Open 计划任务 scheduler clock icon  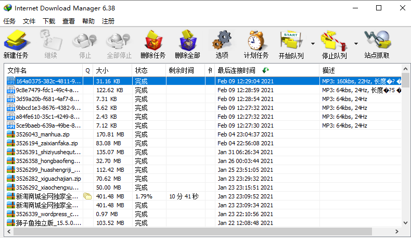[x=256, y=40]
